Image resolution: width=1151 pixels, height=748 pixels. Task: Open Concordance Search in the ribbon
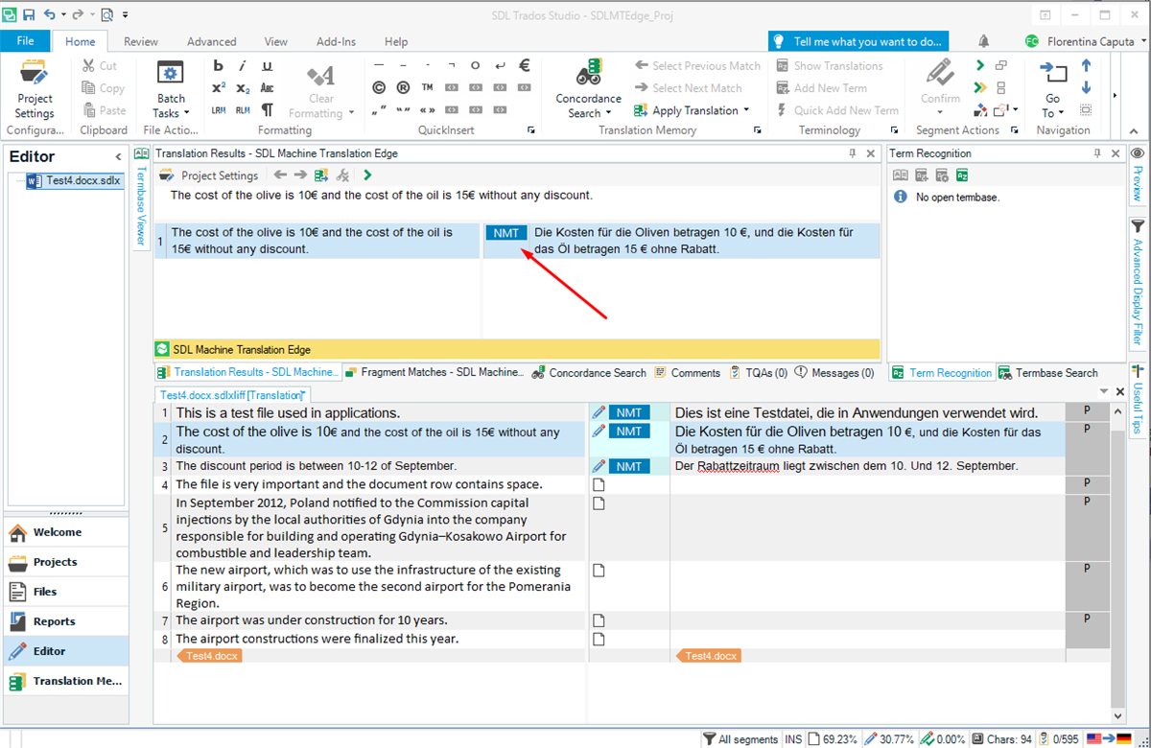(588, 88)
